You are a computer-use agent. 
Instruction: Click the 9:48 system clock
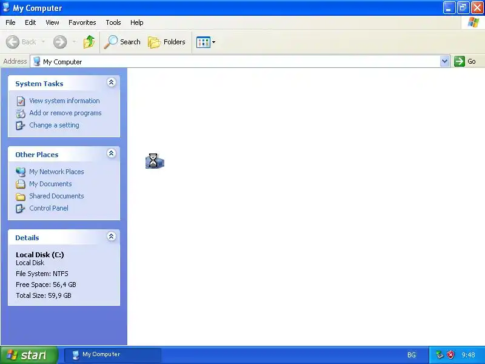coord(468,355)
